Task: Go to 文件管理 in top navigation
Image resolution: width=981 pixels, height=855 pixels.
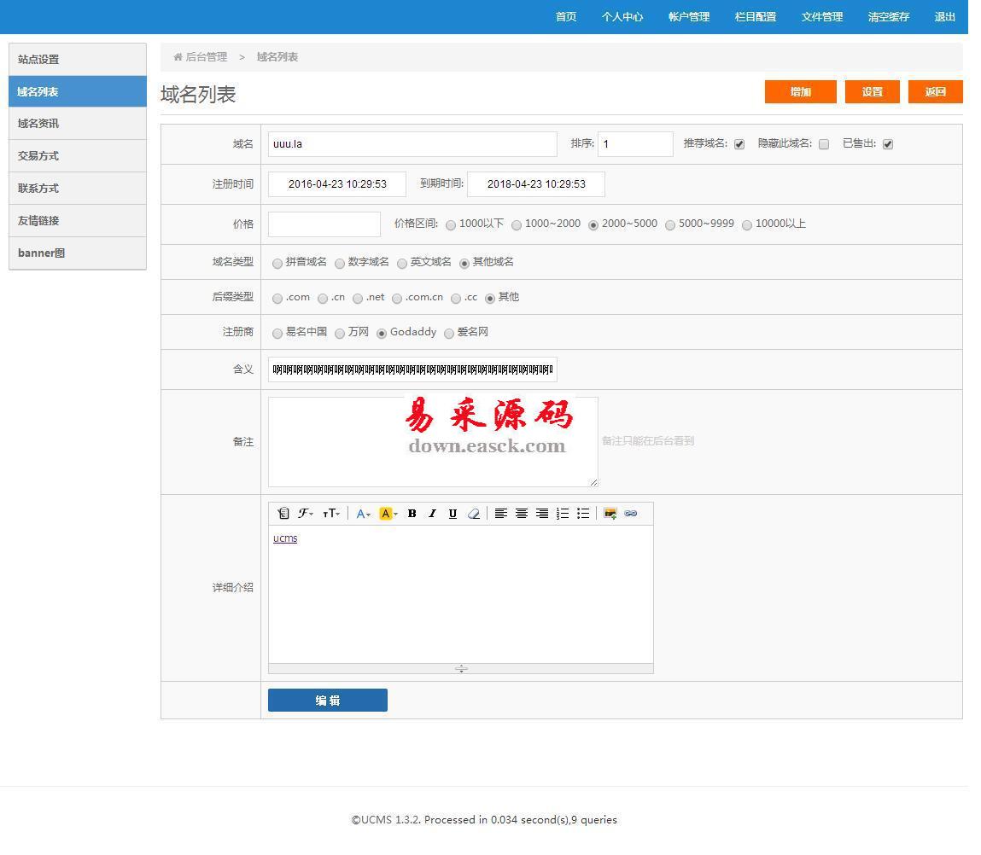Action: pos(821,17)
